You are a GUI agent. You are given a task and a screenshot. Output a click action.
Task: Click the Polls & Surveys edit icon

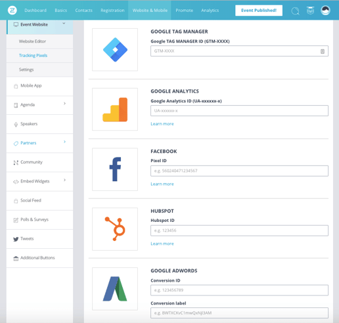tap(16, 220)
